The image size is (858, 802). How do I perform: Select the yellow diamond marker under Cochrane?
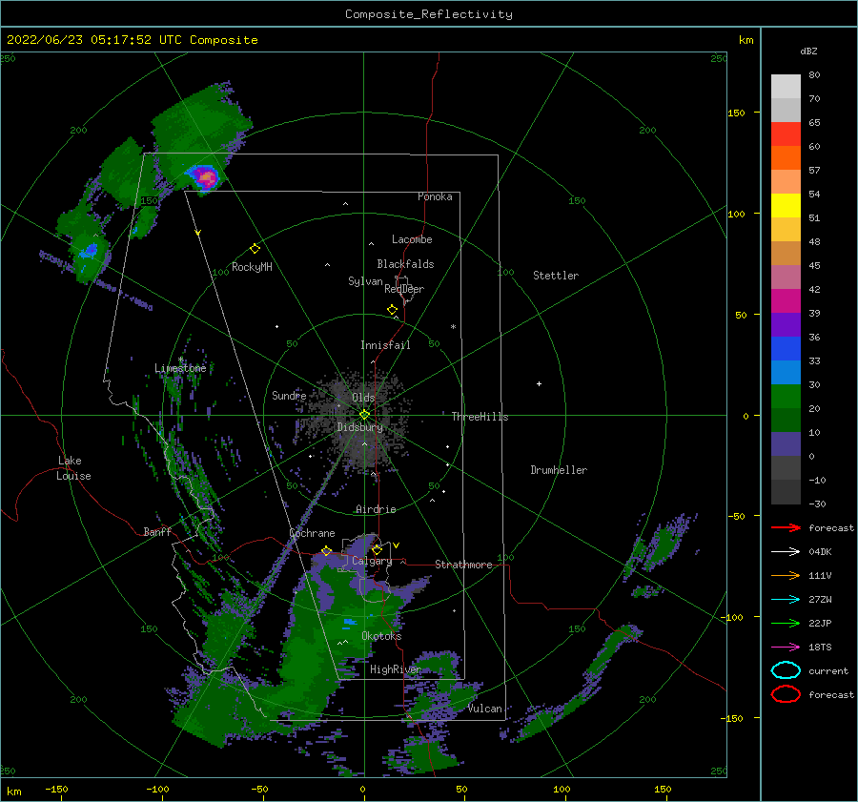(327, 551)
